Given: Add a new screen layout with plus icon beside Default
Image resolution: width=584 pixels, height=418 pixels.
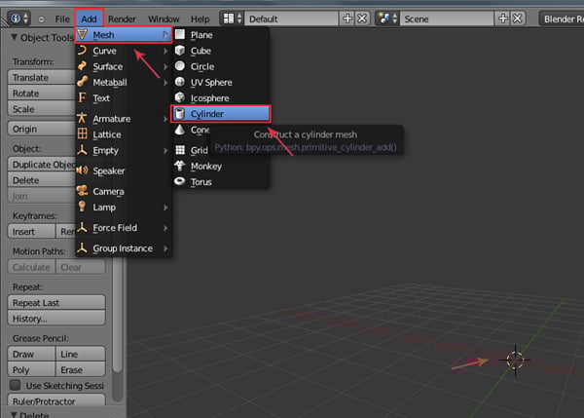Looking at the screenshot, I should (347, 19).
